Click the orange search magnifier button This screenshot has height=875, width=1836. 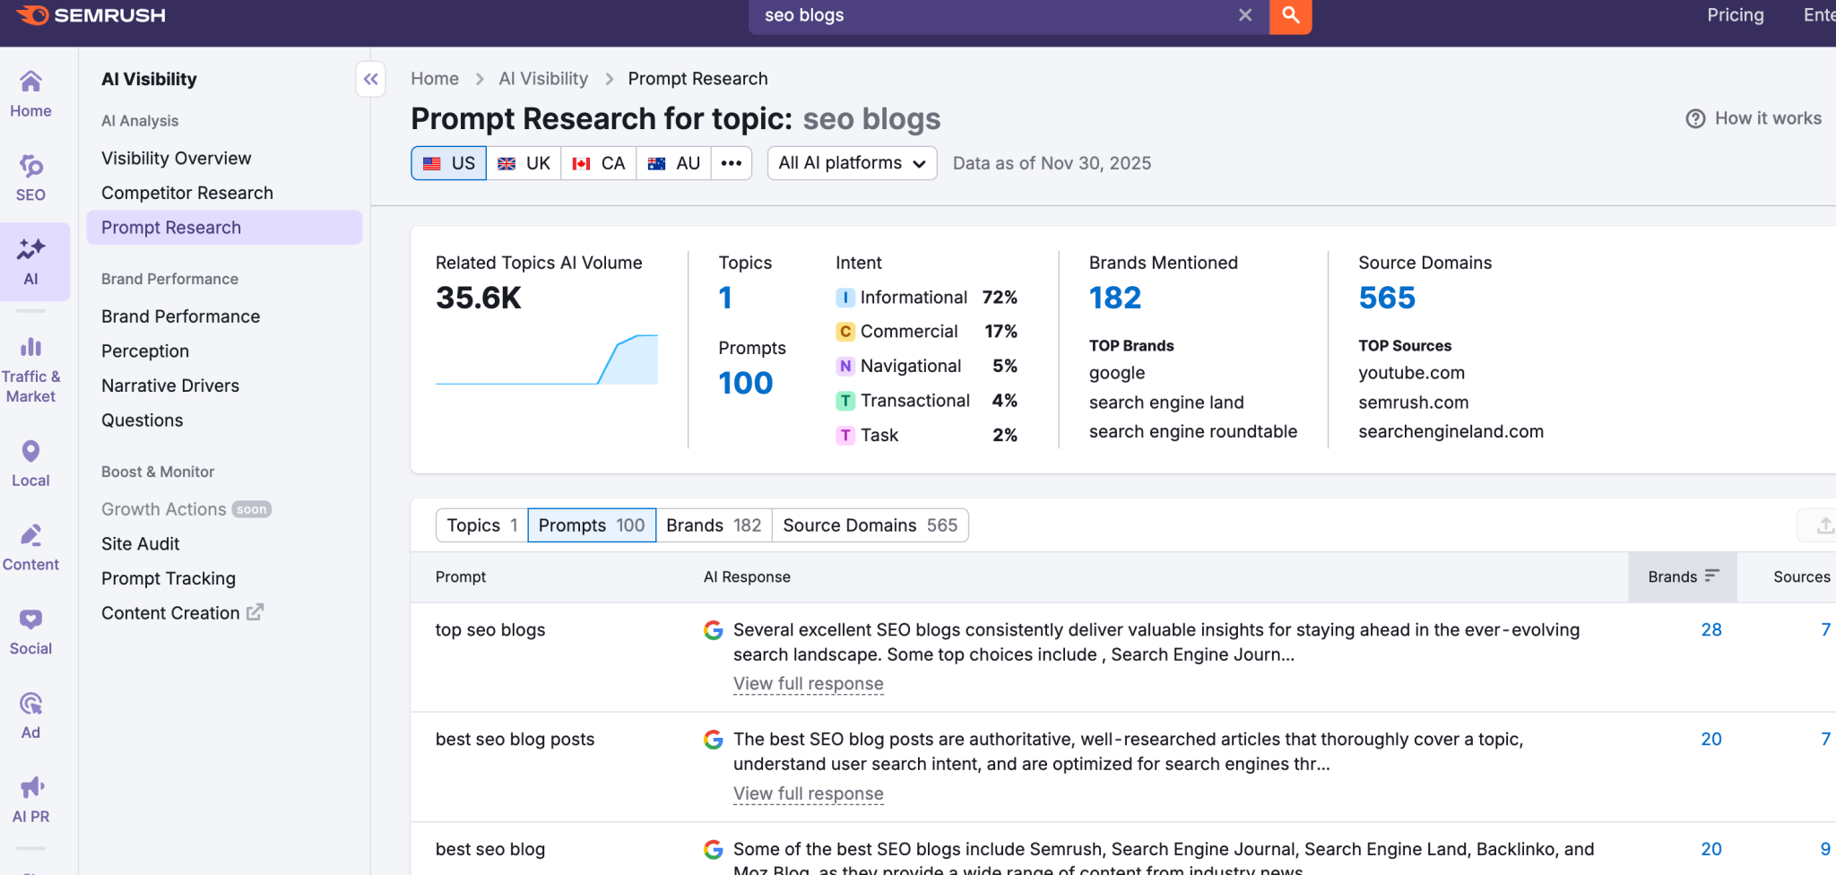(x=1290, y=15)
